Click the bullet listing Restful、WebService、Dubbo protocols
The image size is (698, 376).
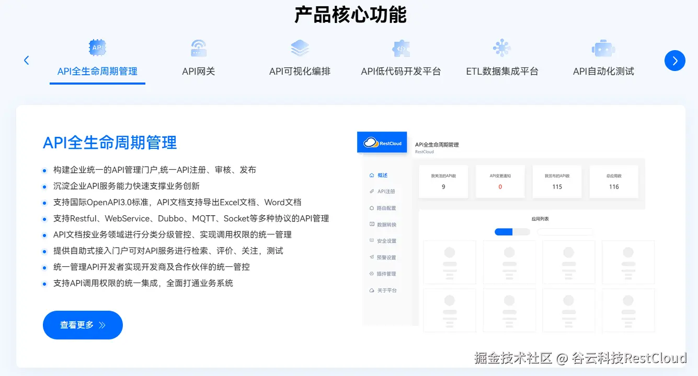(191, 218)
